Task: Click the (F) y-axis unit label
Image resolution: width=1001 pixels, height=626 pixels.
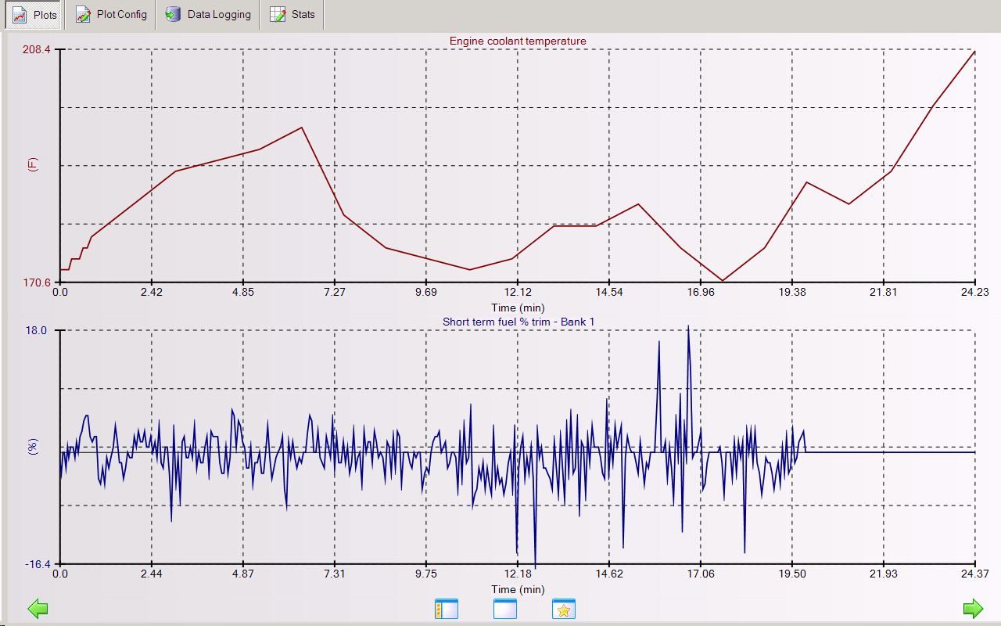Action: click(x=32, y=165)
